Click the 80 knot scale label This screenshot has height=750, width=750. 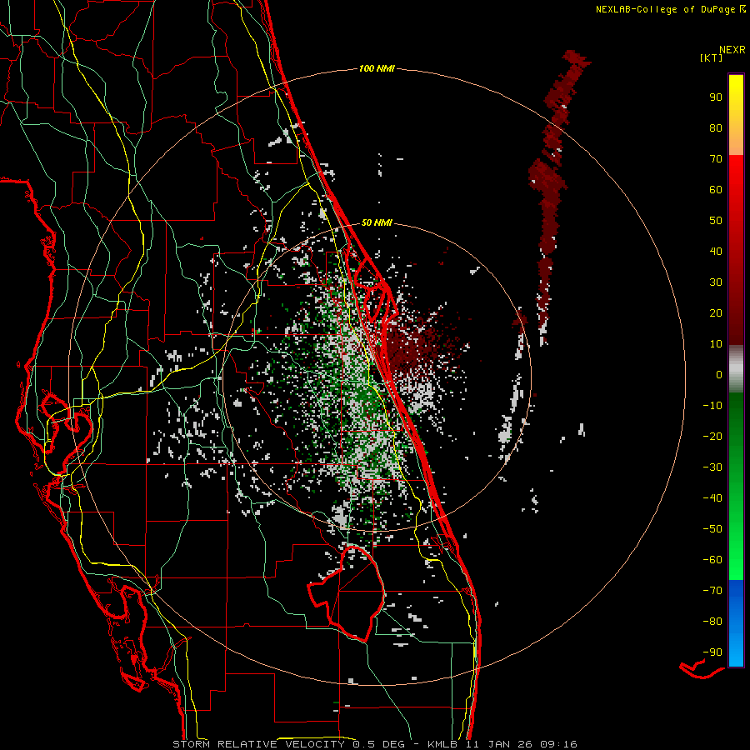(716, 127)
